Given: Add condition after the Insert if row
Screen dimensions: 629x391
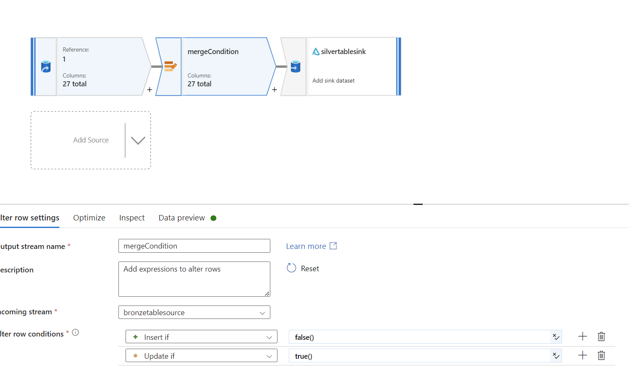Looking at the screenshot, I should pos(583,337).
